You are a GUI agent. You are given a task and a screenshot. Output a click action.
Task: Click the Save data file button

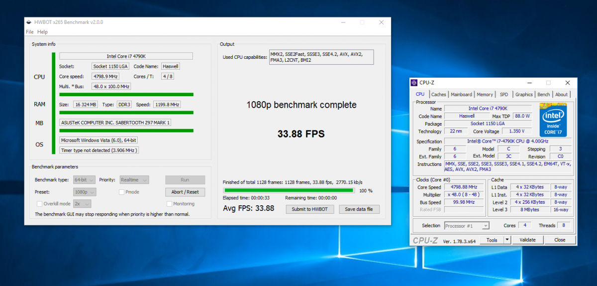[x=359, y=209]
